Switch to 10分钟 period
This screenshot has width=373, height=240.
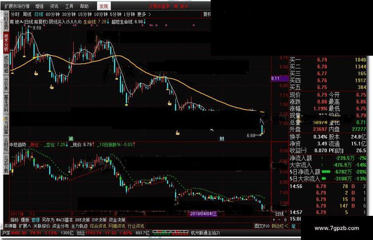pyautogui.click(x=101, y=14)
